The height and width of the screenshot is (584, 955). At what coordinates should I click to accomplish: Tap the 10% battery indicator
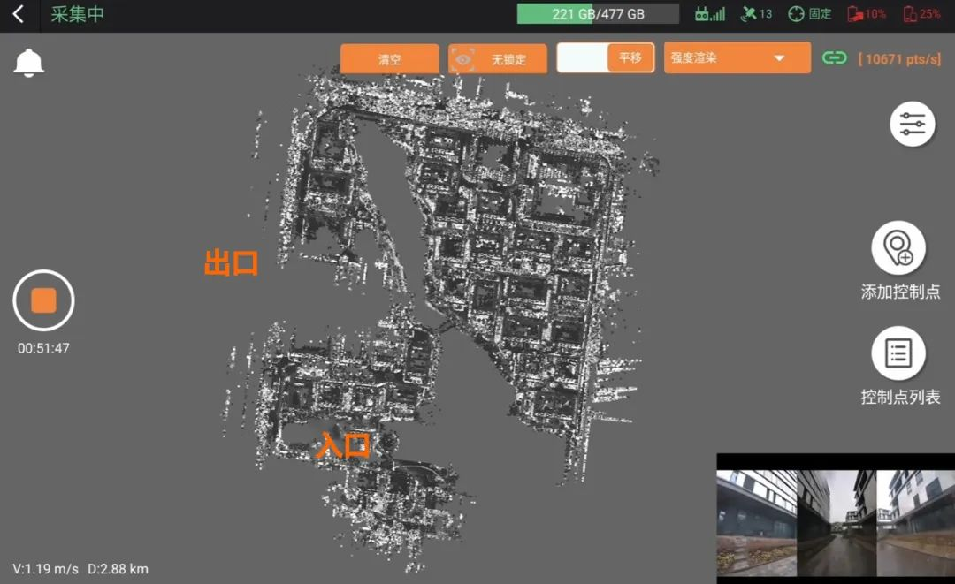click(x=867, y=14)
